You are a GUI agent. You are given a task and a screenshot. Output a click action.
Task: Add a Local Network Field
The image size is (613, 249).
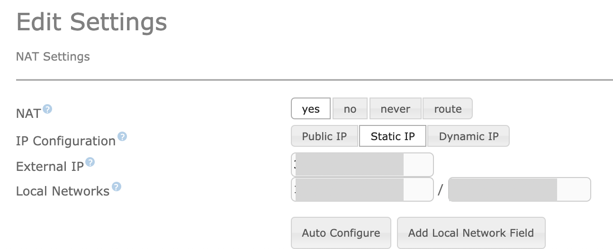tap(471, 233)
